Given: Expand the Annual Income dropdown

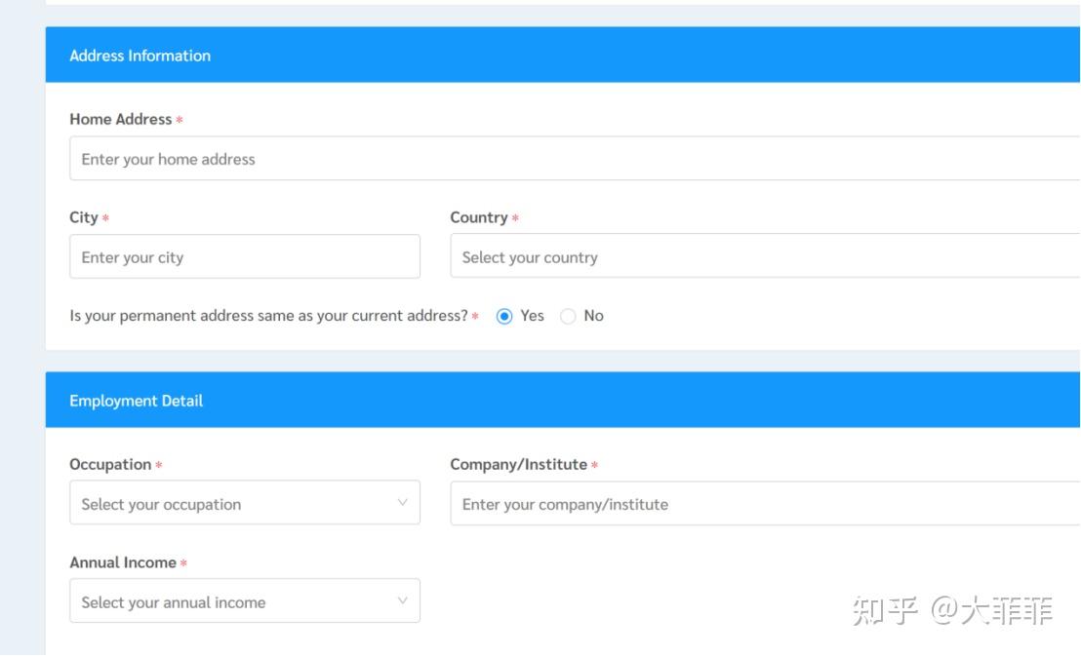Looking at the screenshot, I should click(244, 602).
